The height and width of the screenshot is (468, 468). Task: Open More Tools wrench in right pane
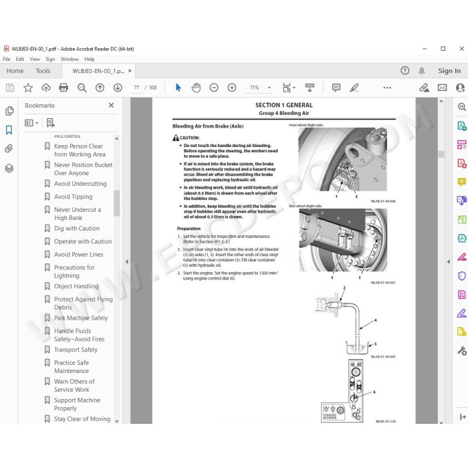(x=462, y=351)
